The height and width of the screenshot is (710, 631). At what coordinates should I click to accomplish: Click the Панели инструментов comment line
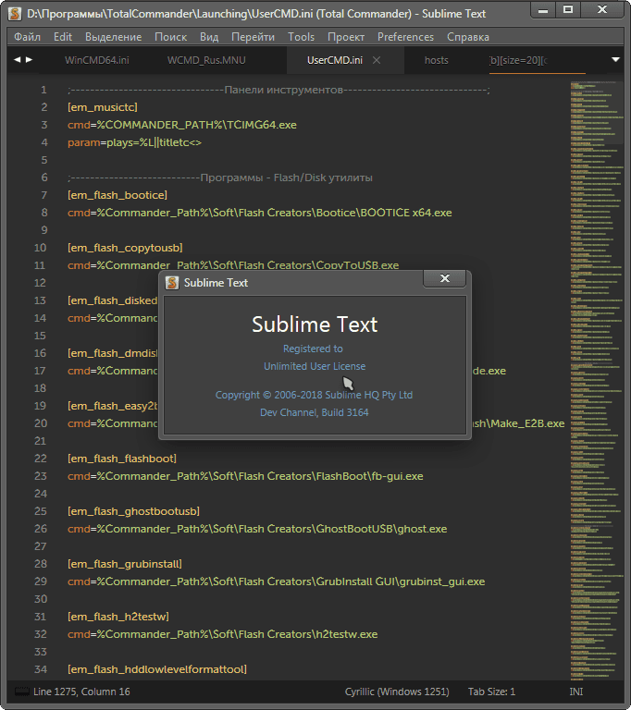(278, 90)
